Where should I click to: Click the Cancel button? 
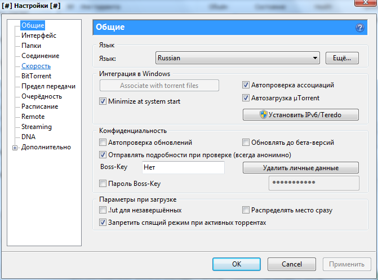tap(291, 264)
